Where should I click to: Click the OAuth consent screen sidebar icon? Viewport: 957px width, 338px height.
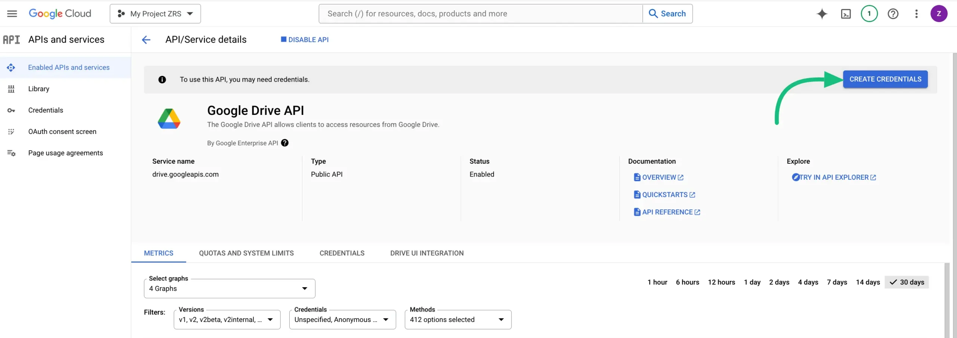(11, 131)
